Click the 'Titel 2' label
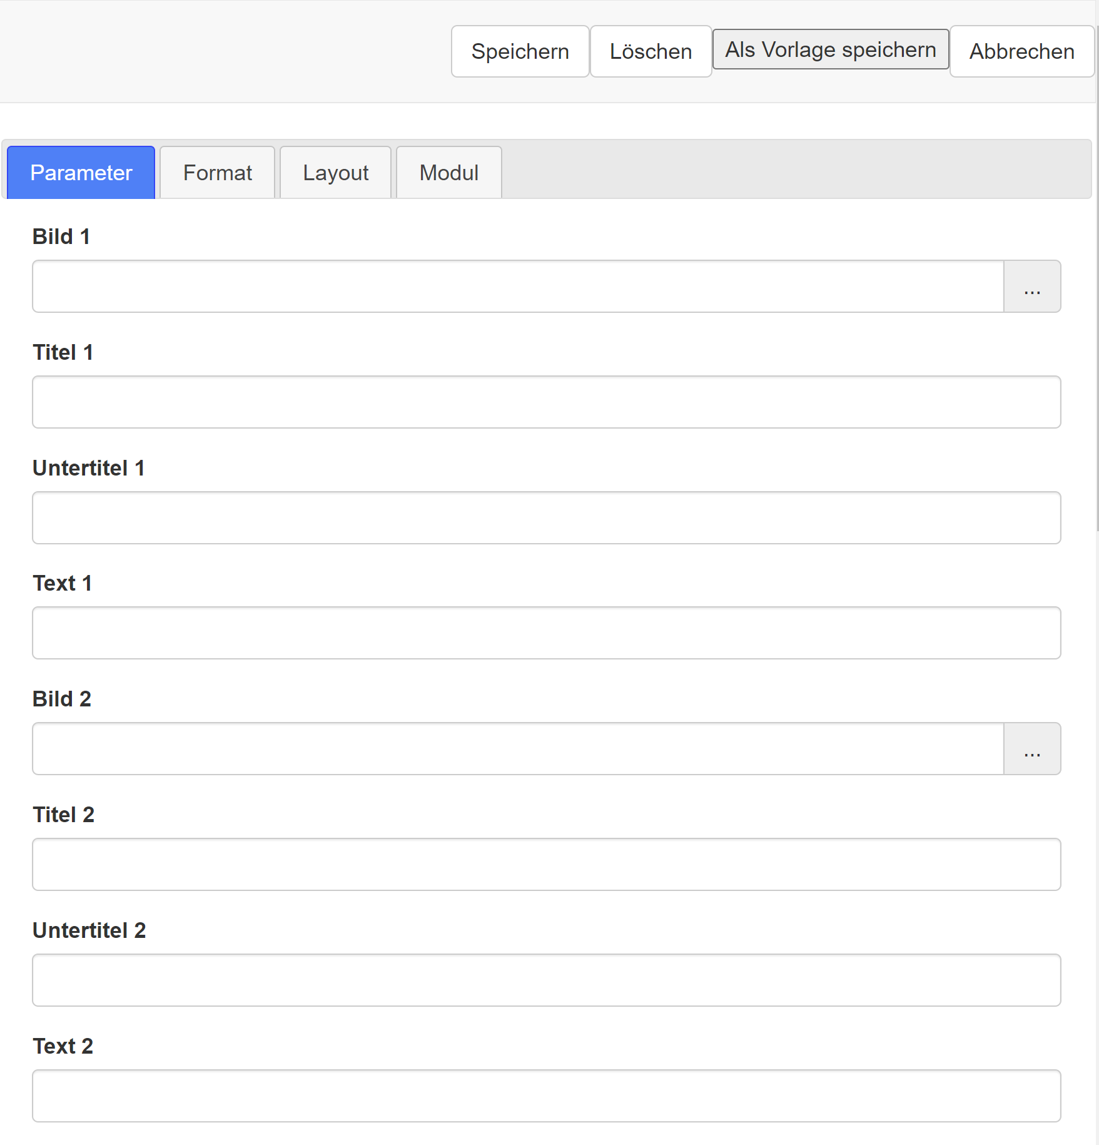This screenshot has width=1099, height=1145. pos(64,815)
